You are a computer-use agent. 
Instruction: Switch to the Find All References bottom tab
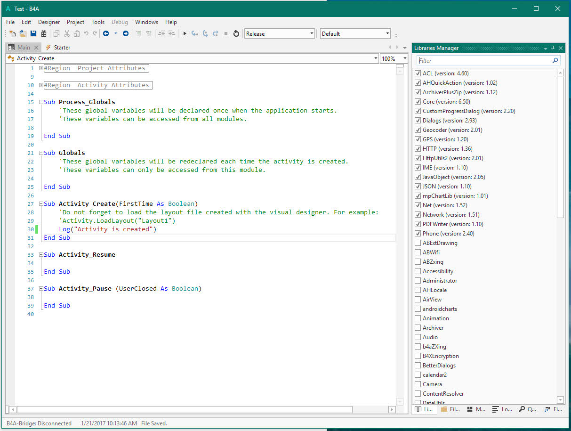tap(554, 409)
